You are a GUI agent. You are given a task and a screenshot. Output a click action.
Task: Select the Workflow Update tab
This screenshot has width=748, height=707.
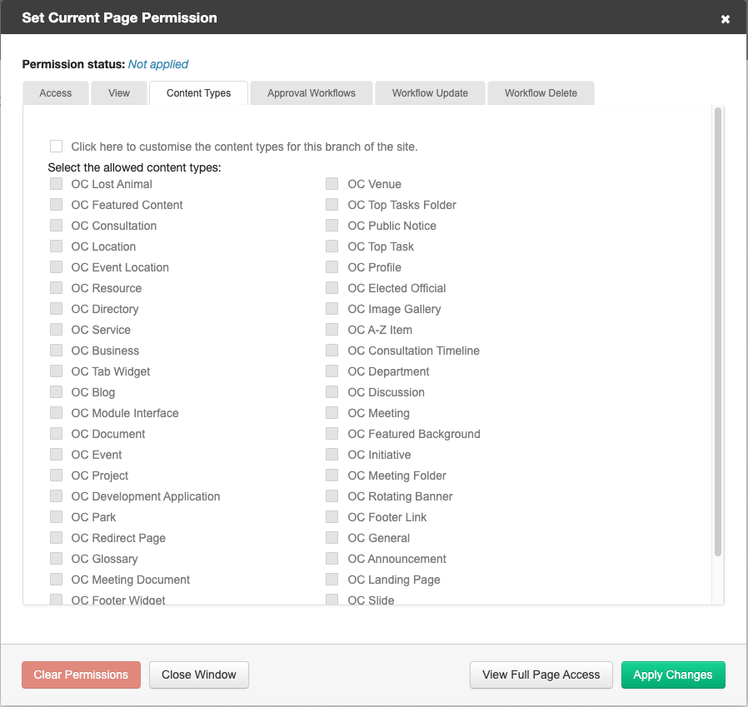click(x=430, y=92)
